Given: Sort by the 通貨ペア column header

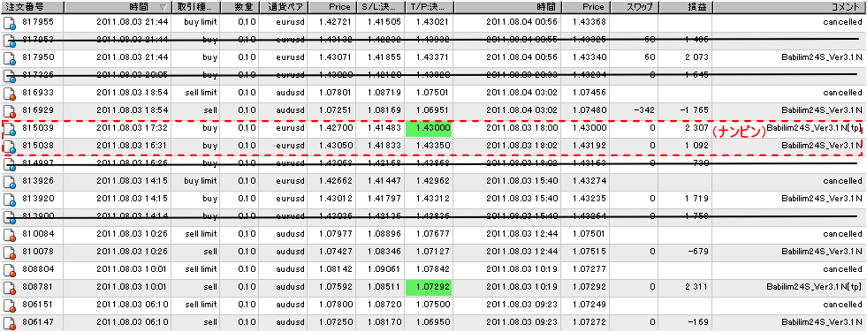Looking at the screenshot, I should pyautogui.click(x=283, y=7).
